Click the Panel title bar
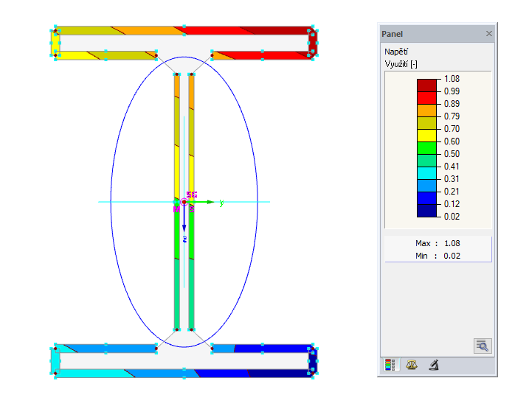Image resolution: width=529 pixels, height=409 pixels. click(438, 34)
